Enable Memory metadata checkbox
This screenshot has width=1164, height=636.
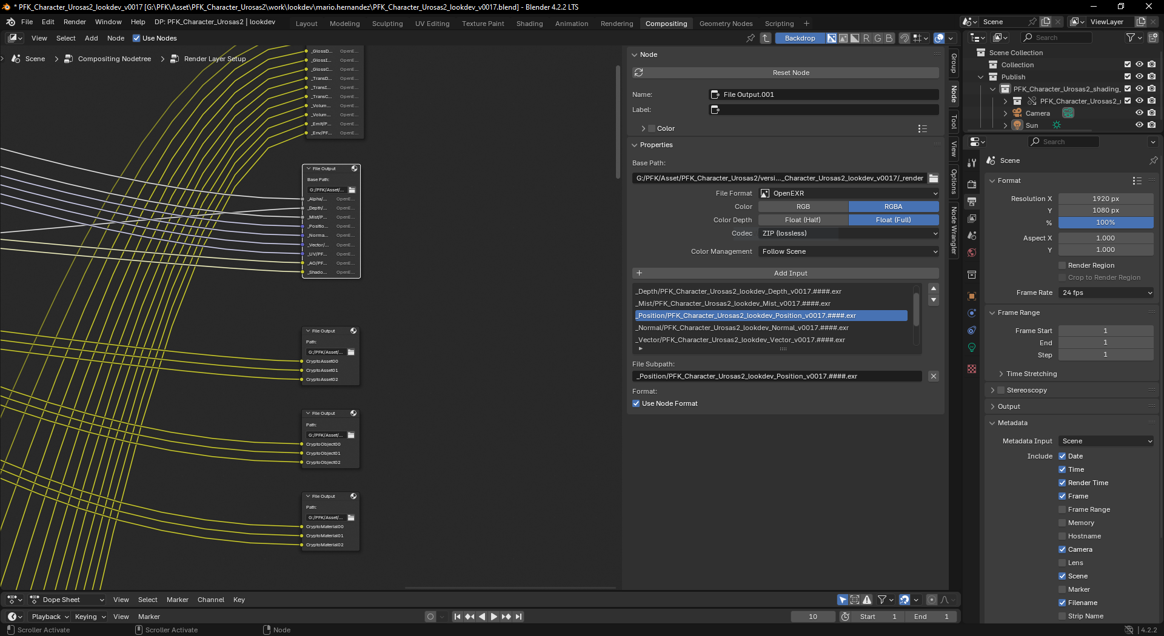[x=1062, y=523]
